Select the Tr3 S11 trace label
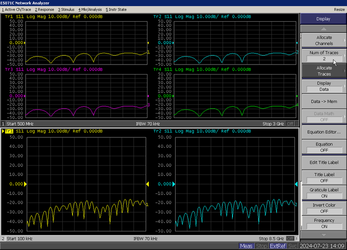 pyautogui.click(x=15, y=69)
